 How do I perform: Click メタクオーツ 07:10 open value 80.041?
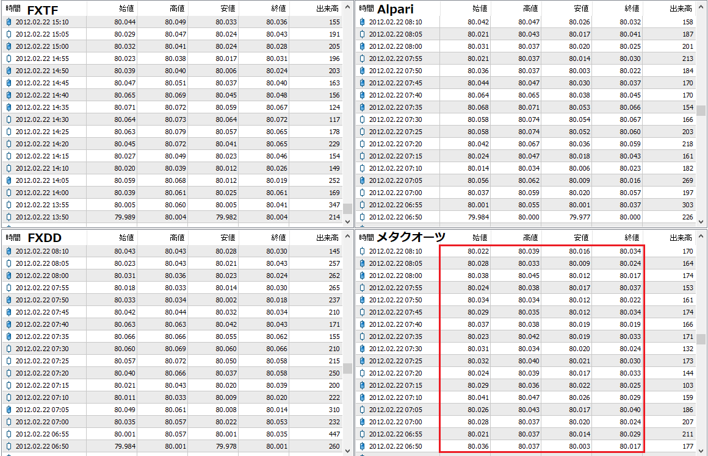click(478, 397)
